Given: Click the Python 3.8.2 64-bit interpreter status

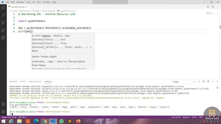Looking at the screenshot, I should [9, 117].
